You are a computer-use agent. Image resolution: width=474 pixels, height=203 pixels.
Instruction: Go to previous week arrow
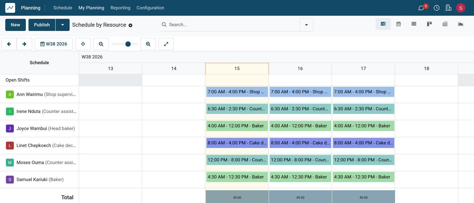[x=9, y=44]
